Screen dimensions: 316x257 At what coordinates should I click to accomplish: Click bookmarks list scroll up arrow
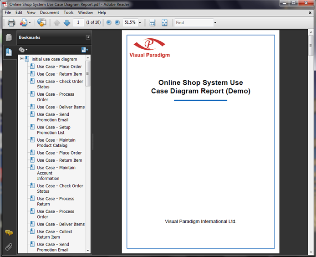coord(88,58)
